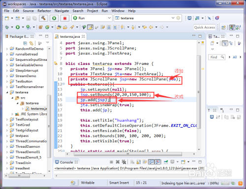
Task: Collapse the src folder node
Action: coord(12,98)
